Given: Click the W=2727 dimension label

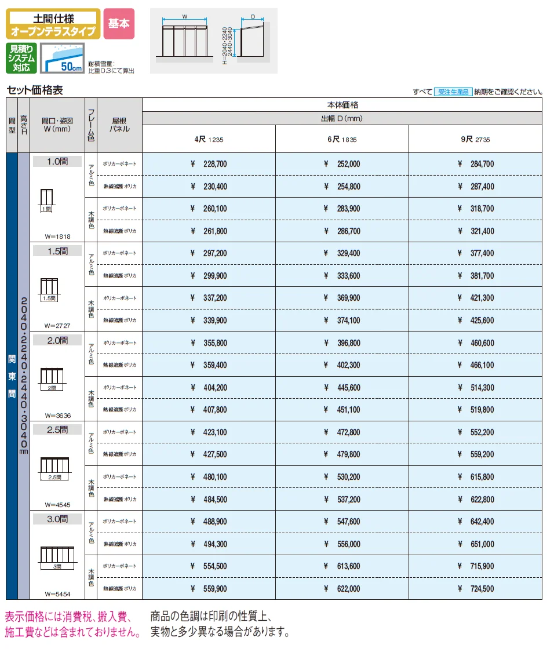Looking at the screenshot, I should [x=57, y=326].
